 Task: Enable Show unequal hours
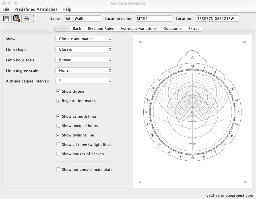point(58,126)
